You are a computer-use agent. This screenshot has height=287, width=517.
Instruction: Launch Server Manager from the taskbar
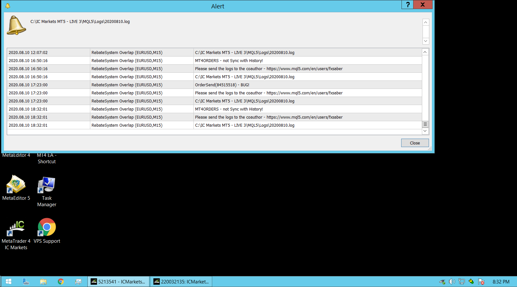[26, 282]
